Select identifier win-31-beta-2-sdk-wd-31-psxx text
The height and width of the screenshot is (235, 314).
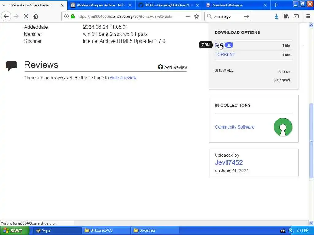click(x=115, y=34)
